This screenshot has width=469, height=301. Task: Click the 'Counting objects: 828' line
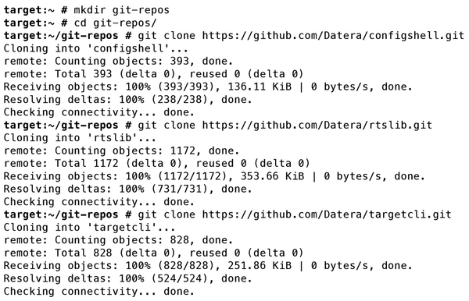click(118, 240)
